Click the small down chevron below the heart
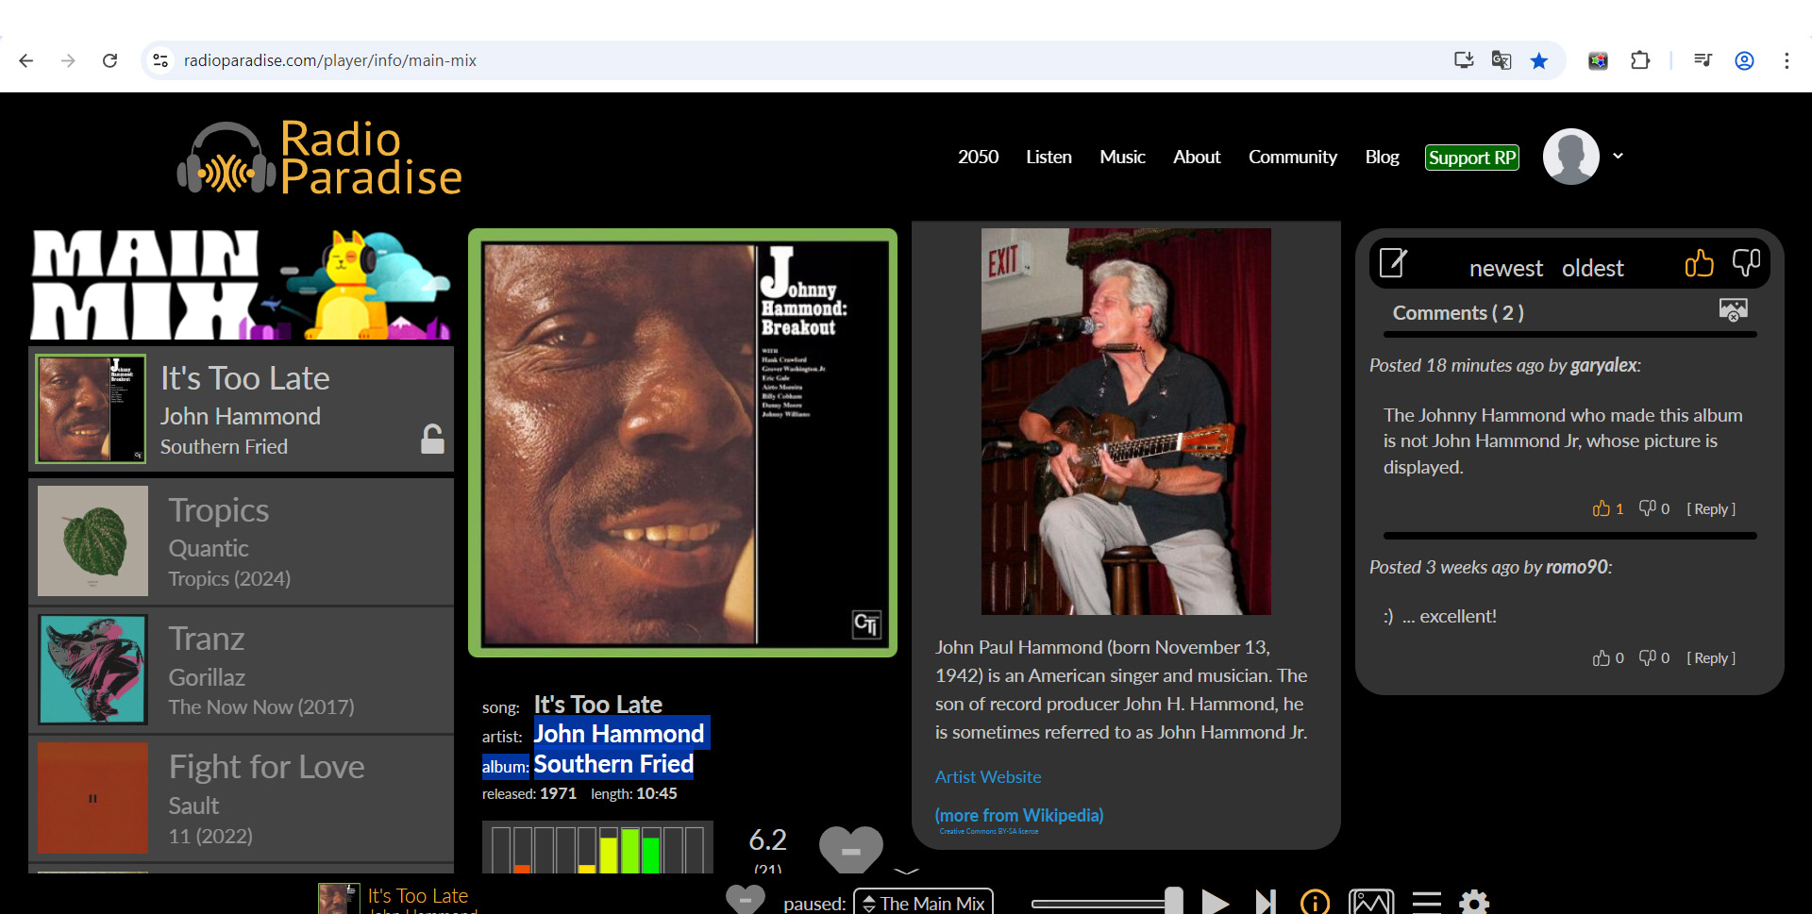1812x914 pixels. click(x=906, y=871)
